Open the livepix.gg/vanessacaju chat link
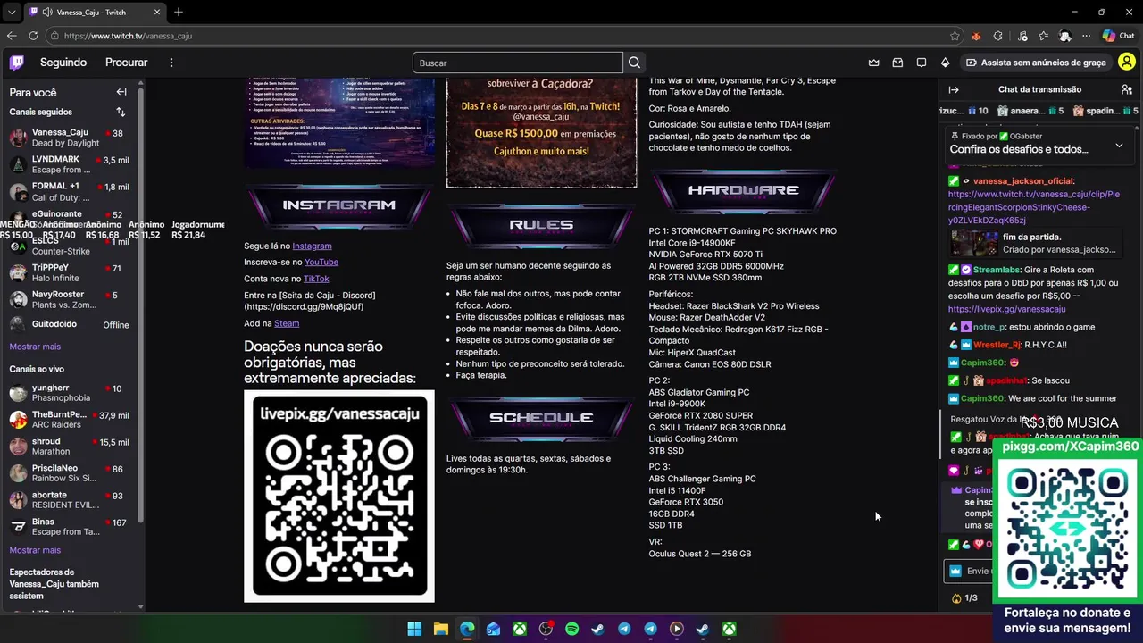1143x643 pixels. click(x=1006, y=309)
